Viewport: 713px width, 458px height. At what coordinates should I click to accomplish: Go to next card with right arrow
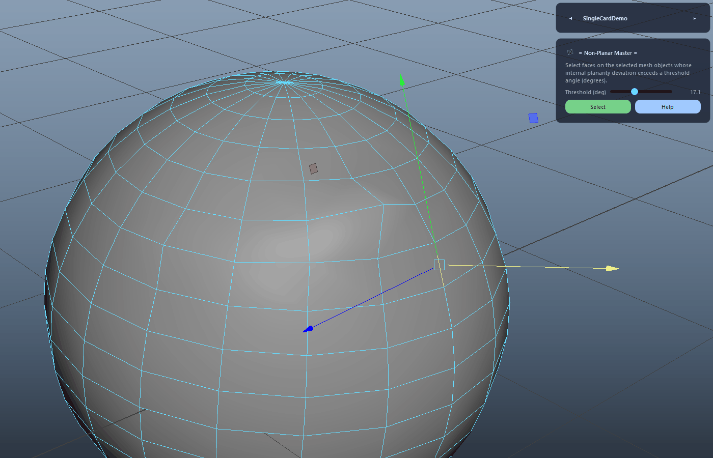click(x=695, y=18)
